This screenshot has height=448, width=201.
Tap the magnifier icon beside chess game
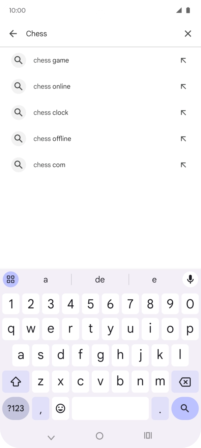tap(19, 60)
